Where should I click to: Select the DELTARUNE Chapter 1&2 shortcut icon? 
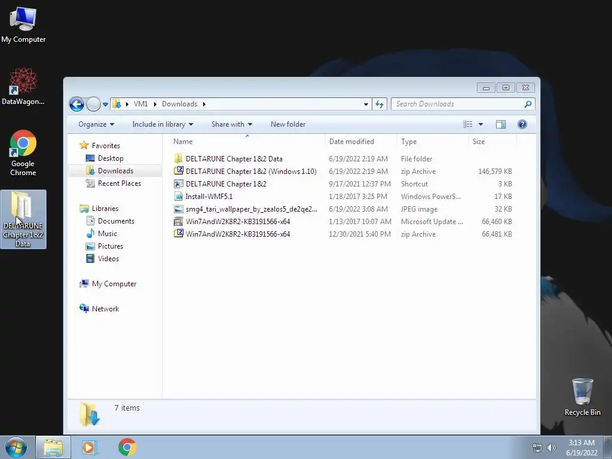178,184
